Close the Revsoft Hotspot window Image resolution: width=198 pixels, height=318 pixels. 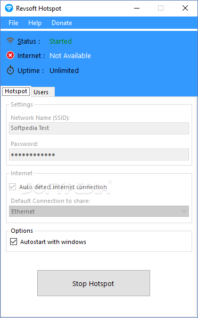185,9
